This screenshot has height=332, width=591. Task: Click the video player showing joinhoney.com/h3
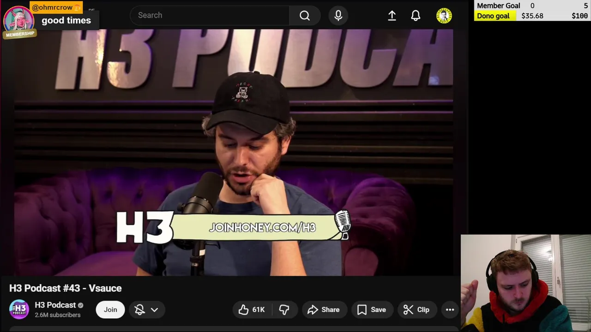tap(234, 153)
